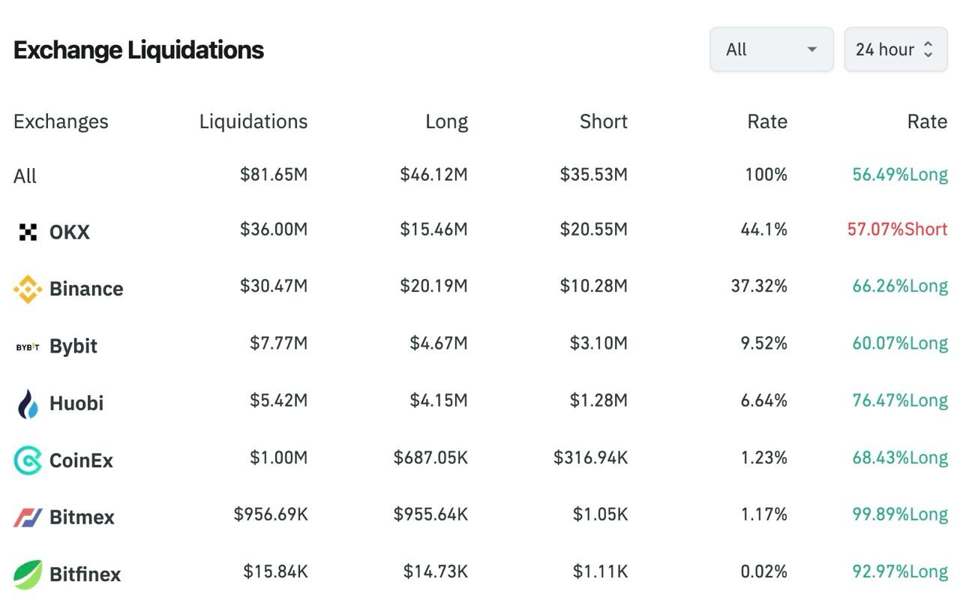This screenshot has height=600, width=960.
Task: Open the All symbols dropdown
Action: coord(771,49)
